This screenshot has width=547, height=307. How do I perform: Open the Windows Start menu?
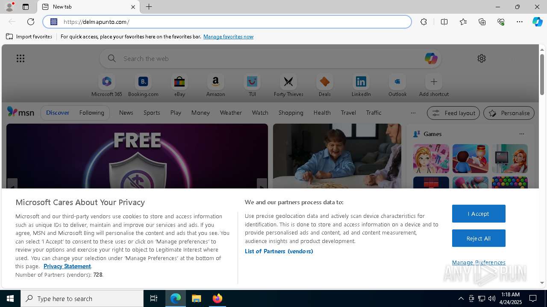coord(10,298)
